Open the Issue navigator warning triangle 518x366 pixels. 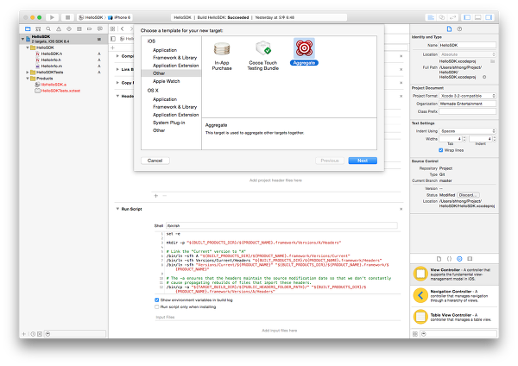(x=59, y=29)
